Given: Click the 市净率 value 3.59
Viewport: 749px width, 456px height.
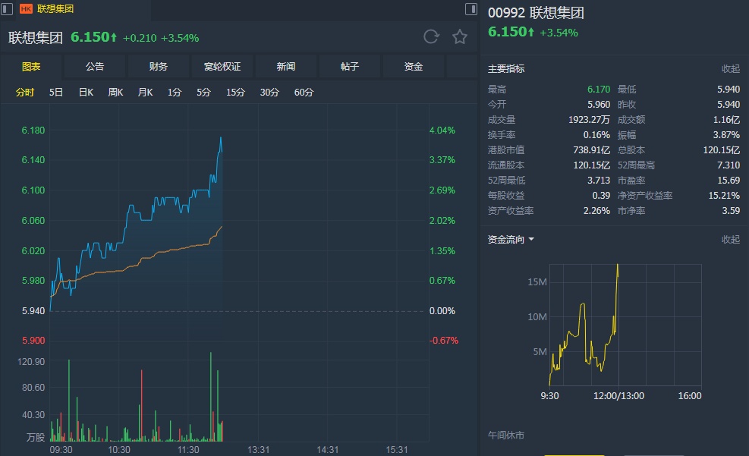Looking at the screenshot, I should click(731, 211).
